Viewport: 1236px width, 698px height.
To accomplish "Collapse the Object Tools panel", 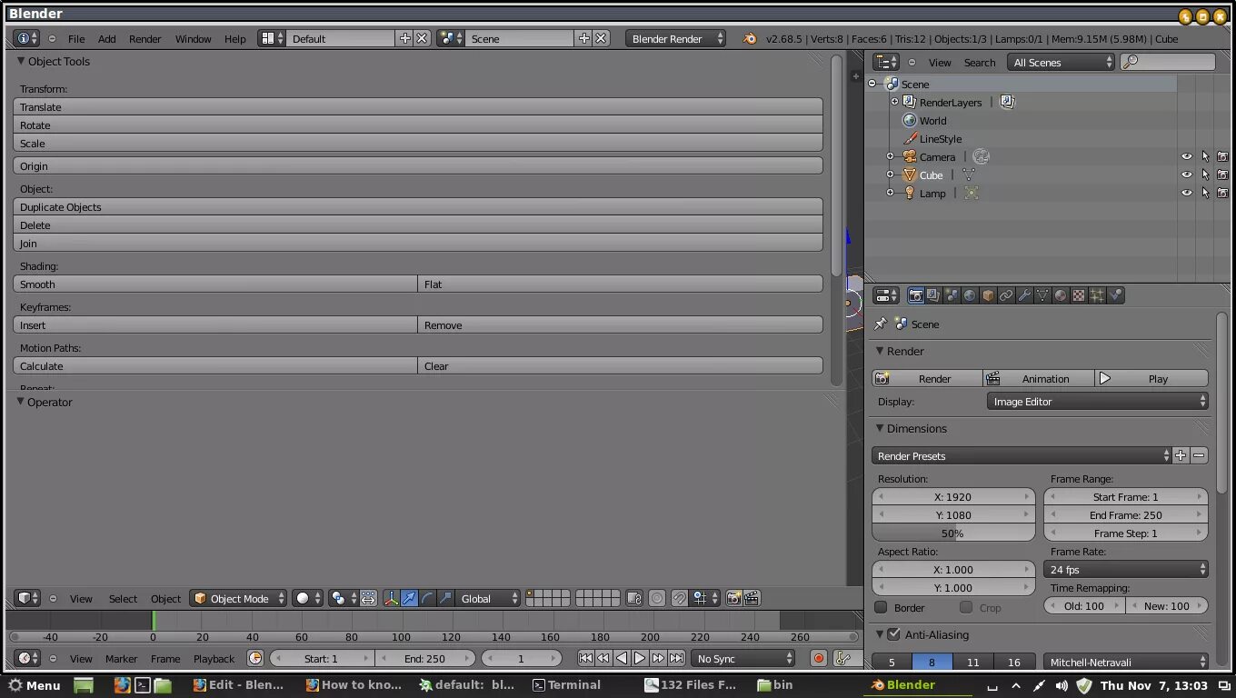I will tap(21, 62).
